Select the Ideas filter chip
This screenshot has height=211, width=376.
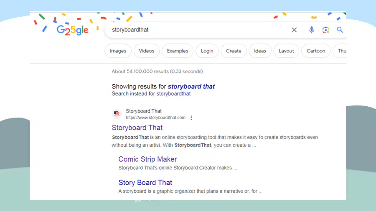(x=260, y=51)
